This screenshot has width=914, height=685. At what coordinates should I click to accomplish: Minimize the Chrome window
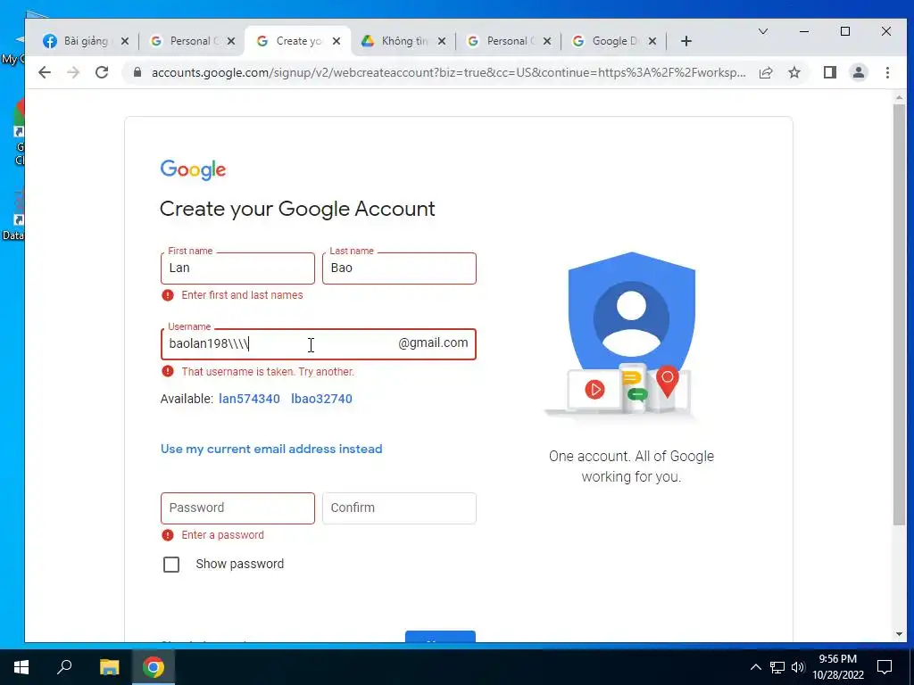coord(804,31)
